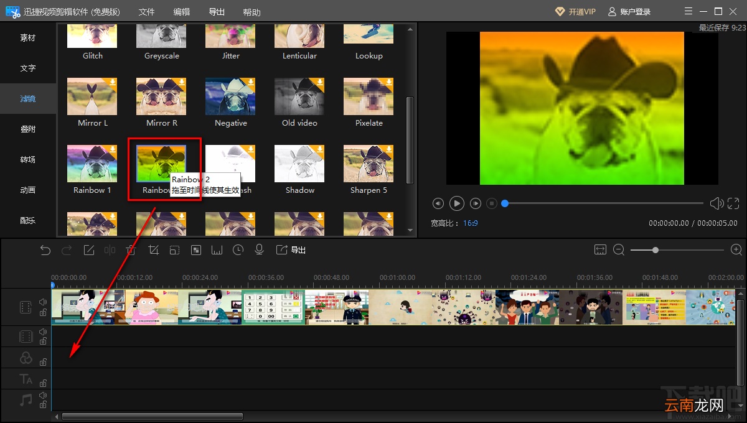Lock the first video track
Image resolution: width=747 pixels, height=423 pixels.
[43, 312]
